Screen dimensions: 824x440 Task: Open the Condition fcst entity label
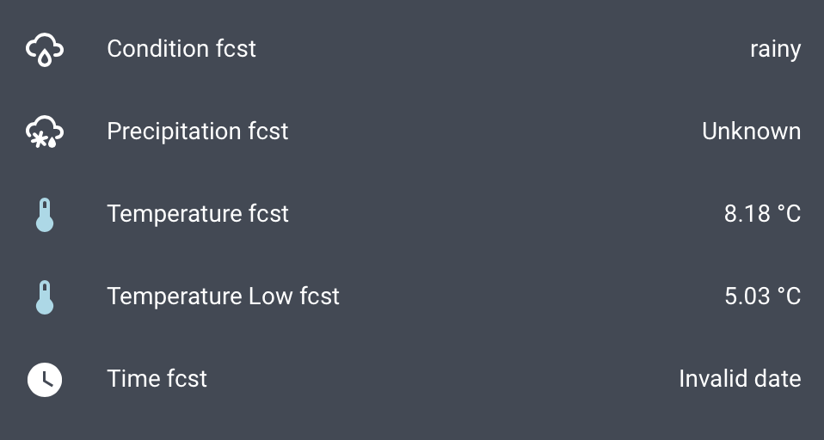(181, 49)
